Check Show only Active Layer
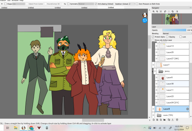 (153, 40)
